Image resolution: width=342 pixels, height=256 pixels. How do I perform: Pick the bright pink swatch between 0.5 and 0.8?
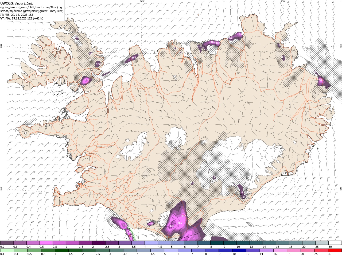click(x=46, y=243)
